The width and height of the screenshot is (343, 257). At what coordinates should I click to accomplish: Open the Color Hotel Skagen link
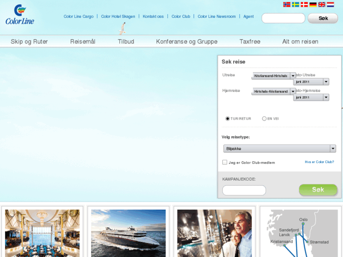[118, 17]
